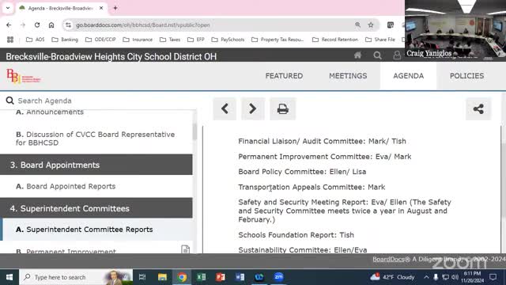The width and height of the screenshot is (506, 285).
Task: Open the Insurance bookmarks folder
Action: pyautogui.click(x=138, y=40)
